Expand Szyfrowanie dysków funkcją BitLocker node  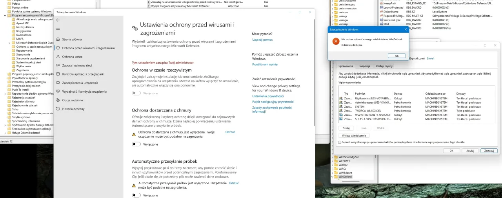[5, 125]
